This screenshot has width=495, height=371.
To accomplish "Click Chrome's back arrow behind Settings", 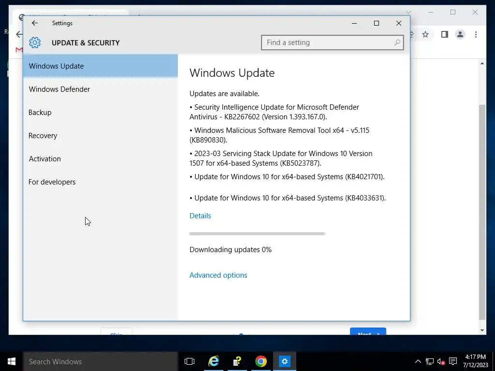I will click(19, 34).
